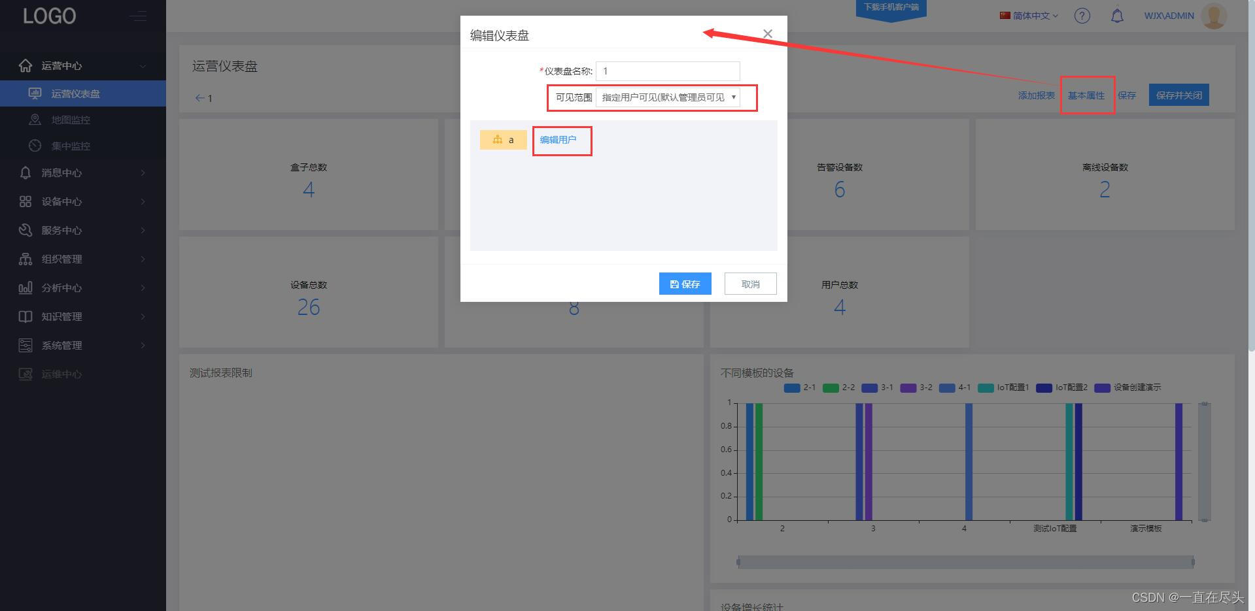Click the 设备总数 value 26

[x=309, y=307]
